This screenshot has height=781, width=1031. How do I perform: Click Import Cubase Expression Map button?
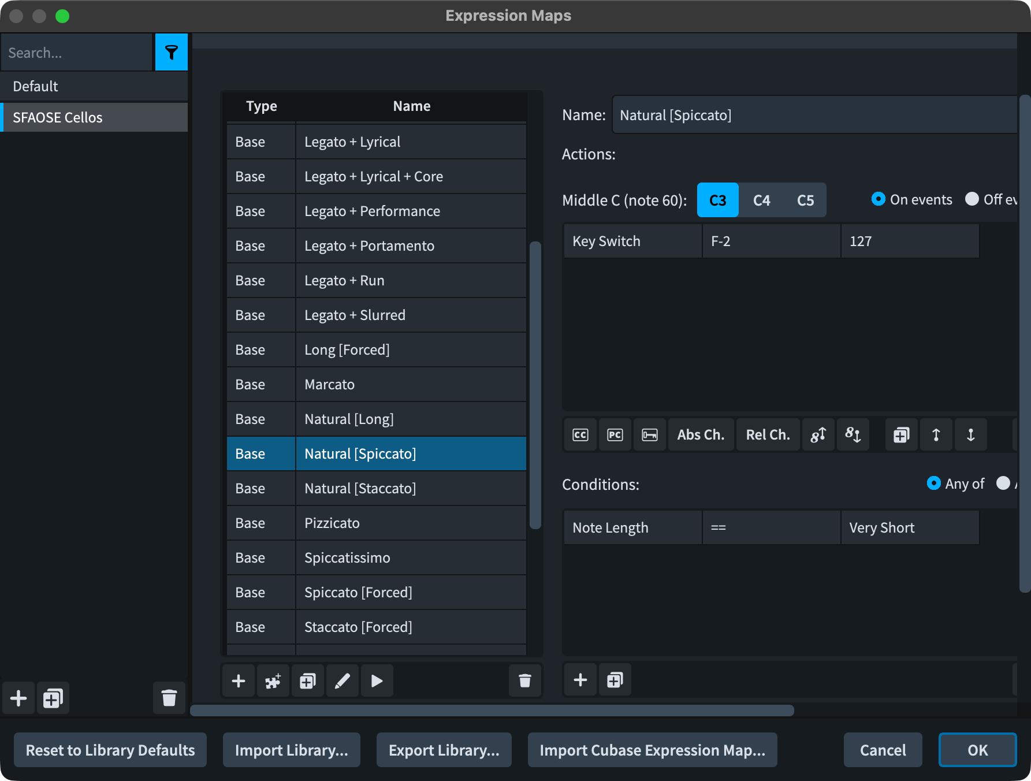coord(652,750)
